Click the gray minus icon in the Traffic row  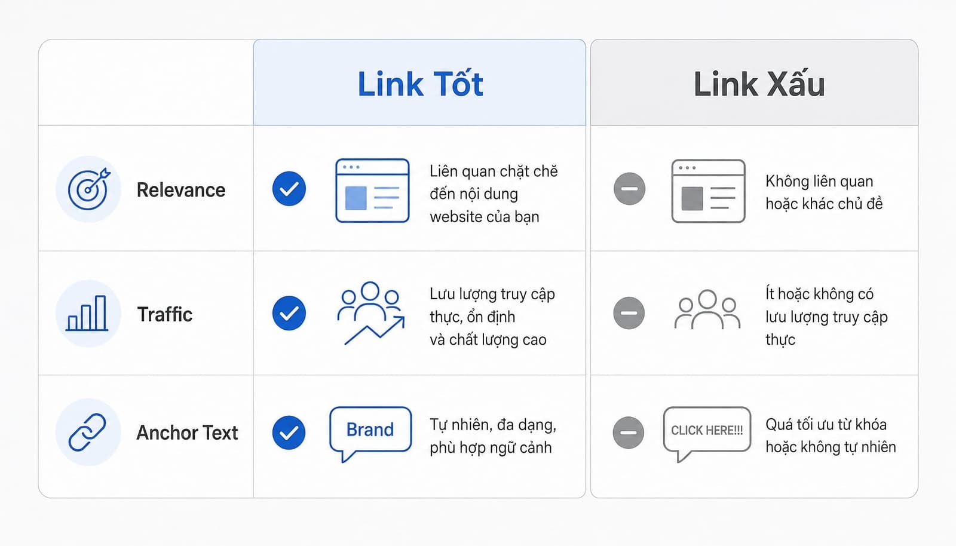(629, 313)
